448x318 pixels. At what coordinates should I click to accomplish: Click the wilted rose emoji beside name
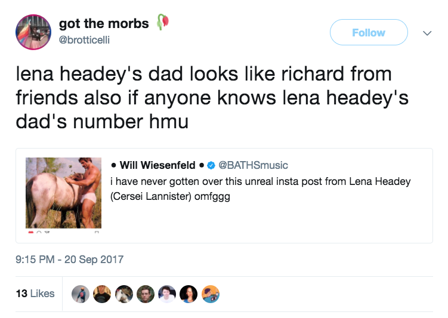[x=163, y=23]
